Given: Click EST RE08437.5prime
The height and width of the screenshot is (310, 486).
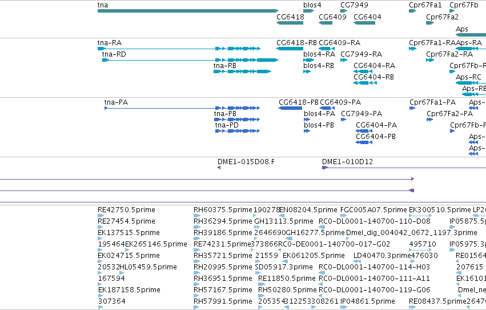Looking at the screenshot, I should point(437,301).
